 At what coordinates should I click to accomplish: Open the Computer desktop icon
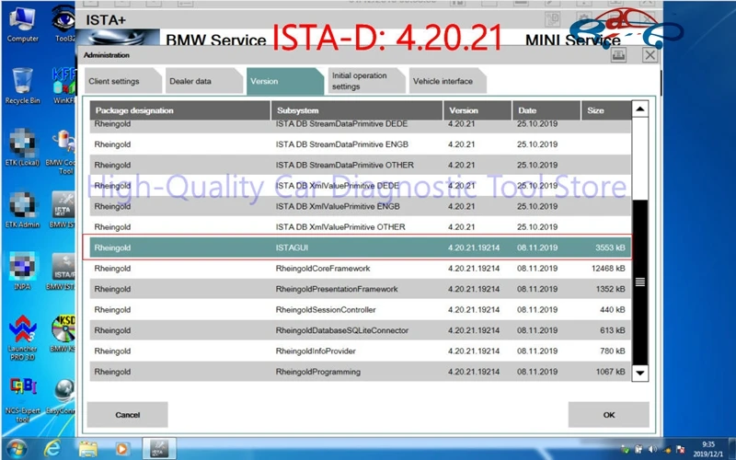22,26
